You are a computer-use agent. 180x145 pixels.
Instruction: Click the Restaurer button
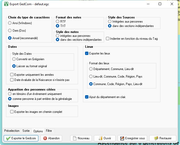163,138
